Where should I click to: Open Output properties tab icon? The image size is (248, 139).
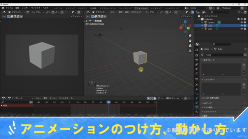coord(196,60)
